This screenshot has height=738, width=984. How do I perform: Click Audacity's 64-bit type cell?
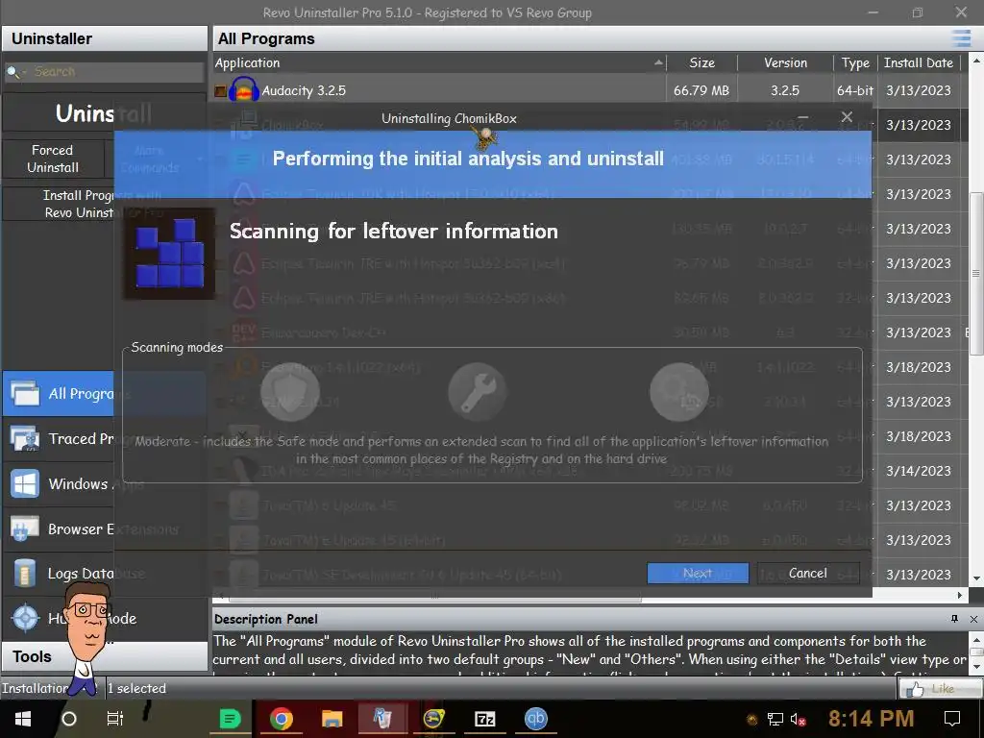point(854,90)
